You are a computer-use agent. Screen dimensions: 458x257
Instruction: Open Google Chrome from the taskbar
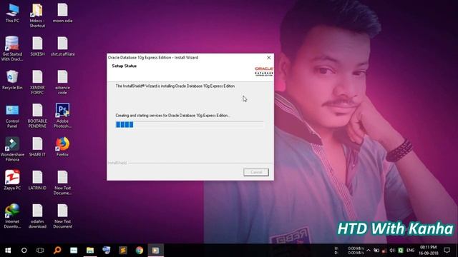[140, 251]
